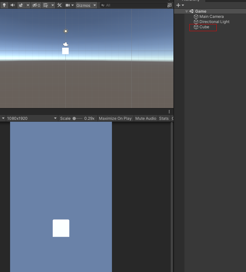
Task: Click the 0.29x scale value
Action: [x=89, y=118]
